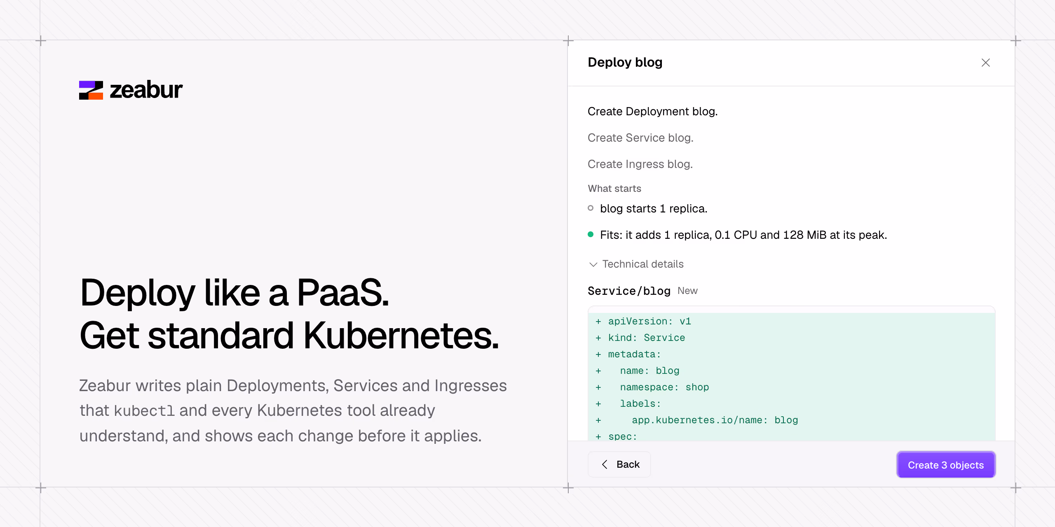
Task: Click the Back button
Action: pos(619,464)
